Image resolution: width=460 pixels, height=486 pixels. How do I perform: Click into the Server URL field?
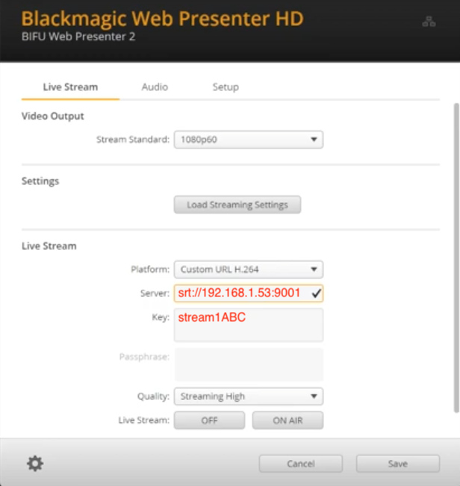click(248, 293)
